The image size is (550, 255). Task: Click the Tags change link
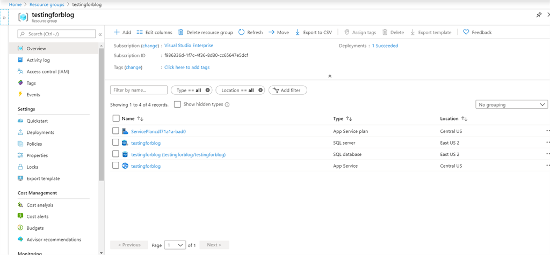[x=133, y=67]
